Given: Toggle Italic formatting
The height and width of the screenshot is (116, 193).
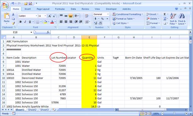Looking at the screenshot, I should [x=25, y=22].
